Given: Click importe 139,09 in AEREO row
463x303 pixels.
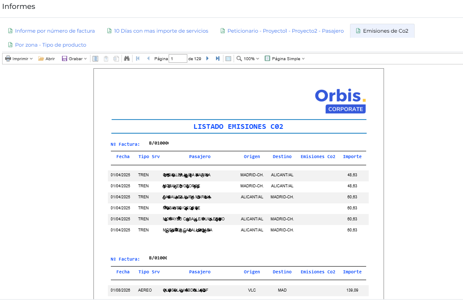Looking at the screenshot, I should pos(352,290).
